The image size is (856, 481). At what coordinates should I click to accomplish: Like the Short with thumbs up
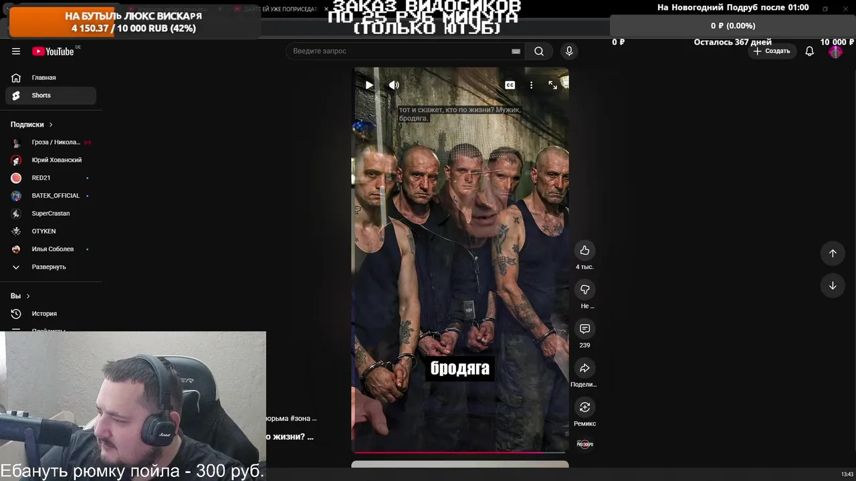click(x=584, y=251)
